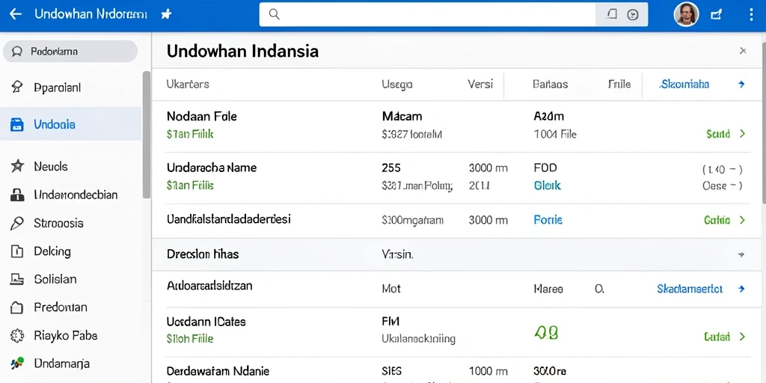
Task: Click the Pedoriama sidebar search pill
Action: [x=70, y=52]
